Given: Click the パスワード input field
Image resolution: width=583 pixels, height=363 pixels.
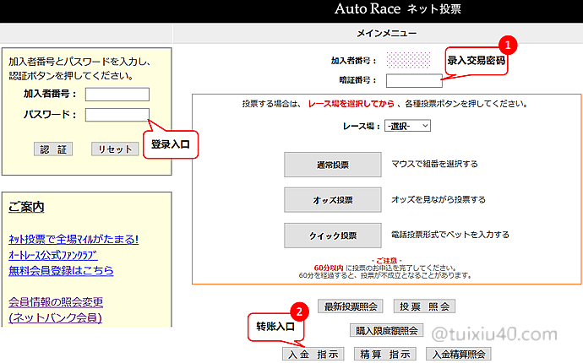Looking at the screenshot, I should coord(117,115).
